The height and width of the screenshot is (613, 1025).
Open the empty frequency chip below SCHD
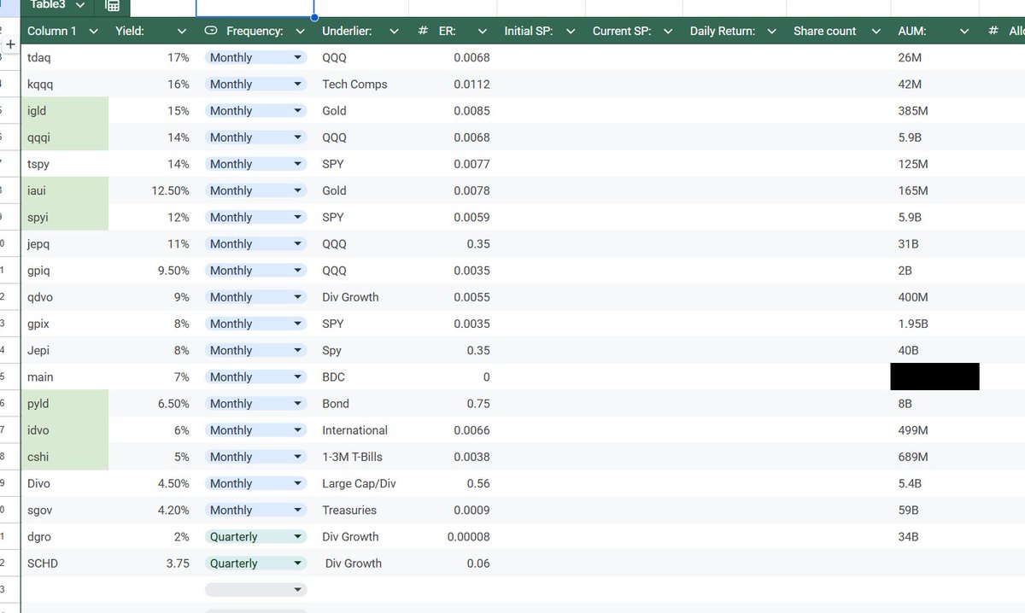(x=255, y=590)
